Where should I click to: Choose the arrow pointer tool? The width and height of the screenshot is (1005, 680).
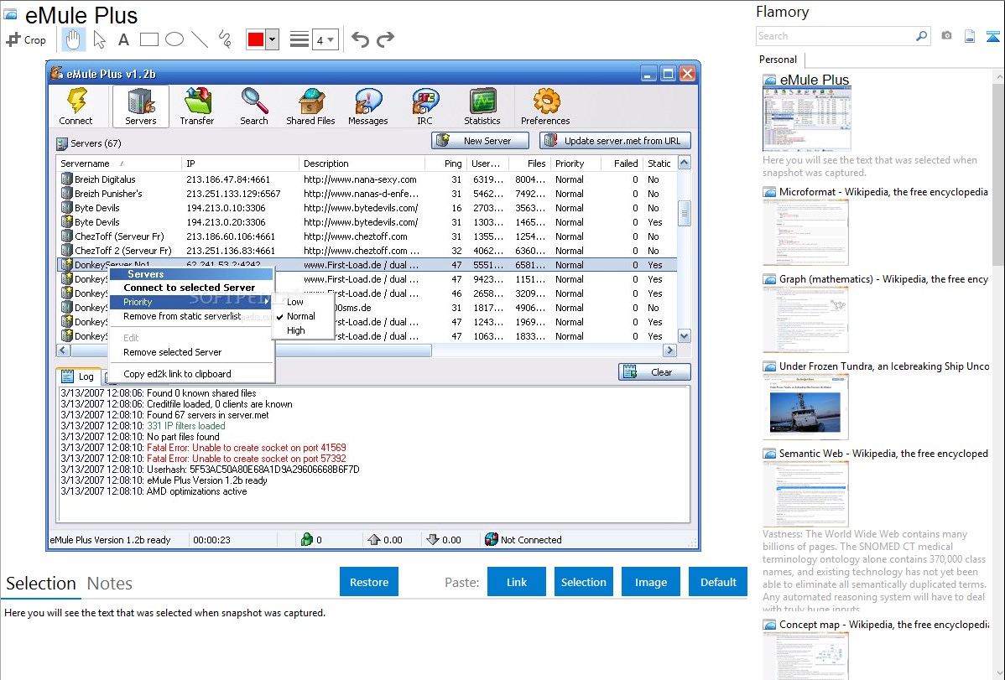click(x=99, y=39)
